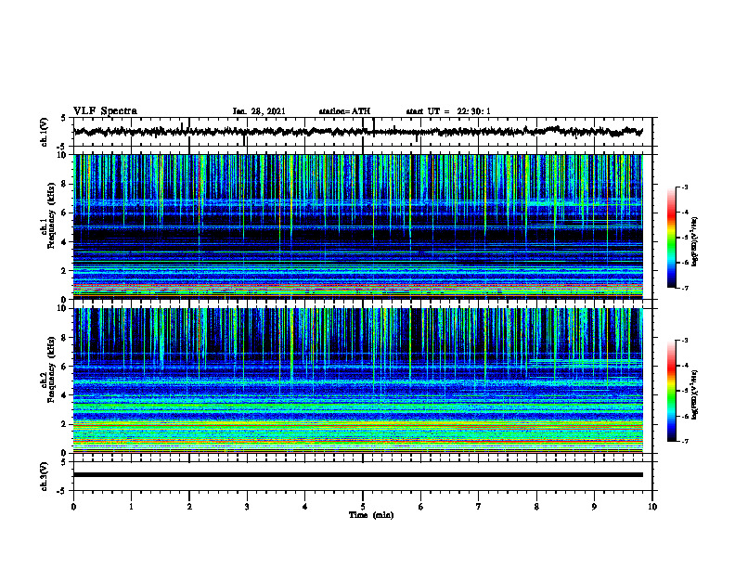
Task: Click ch.1 frequency tick label "2"
Action: (64, 270)
